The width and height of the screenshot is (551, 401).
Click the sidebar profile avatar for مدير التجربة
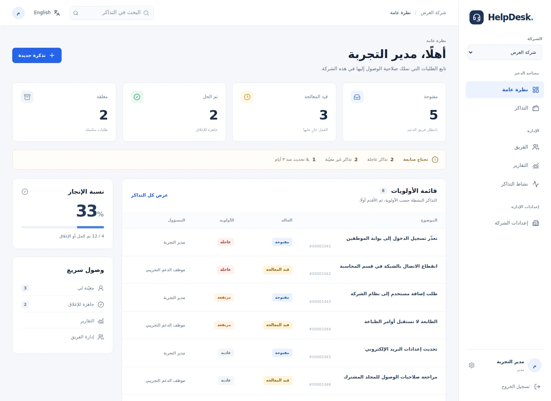pyautogui.click(x=535, y=365)
